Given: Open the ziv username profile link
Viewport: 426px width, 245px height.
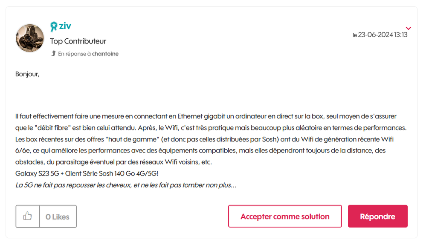Looking at the screenshot, I should [x=65, y=26].
